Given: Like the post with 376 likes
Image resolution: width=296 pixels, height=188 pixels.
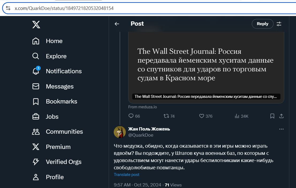Looking at the screenshot, I should [x=206, y=116].
